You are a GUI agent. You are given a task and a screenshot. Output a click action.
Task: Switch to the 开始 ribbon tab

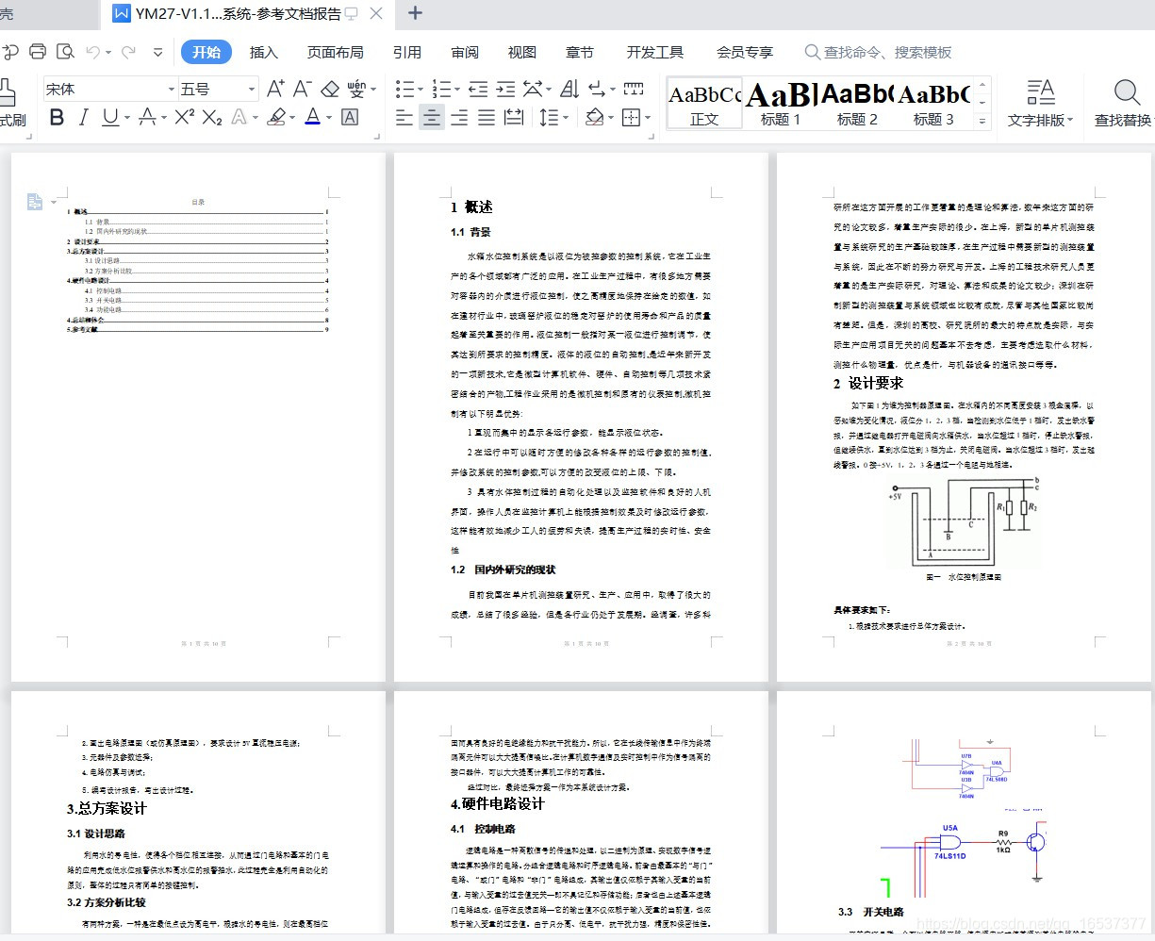[x=206, y=52]
